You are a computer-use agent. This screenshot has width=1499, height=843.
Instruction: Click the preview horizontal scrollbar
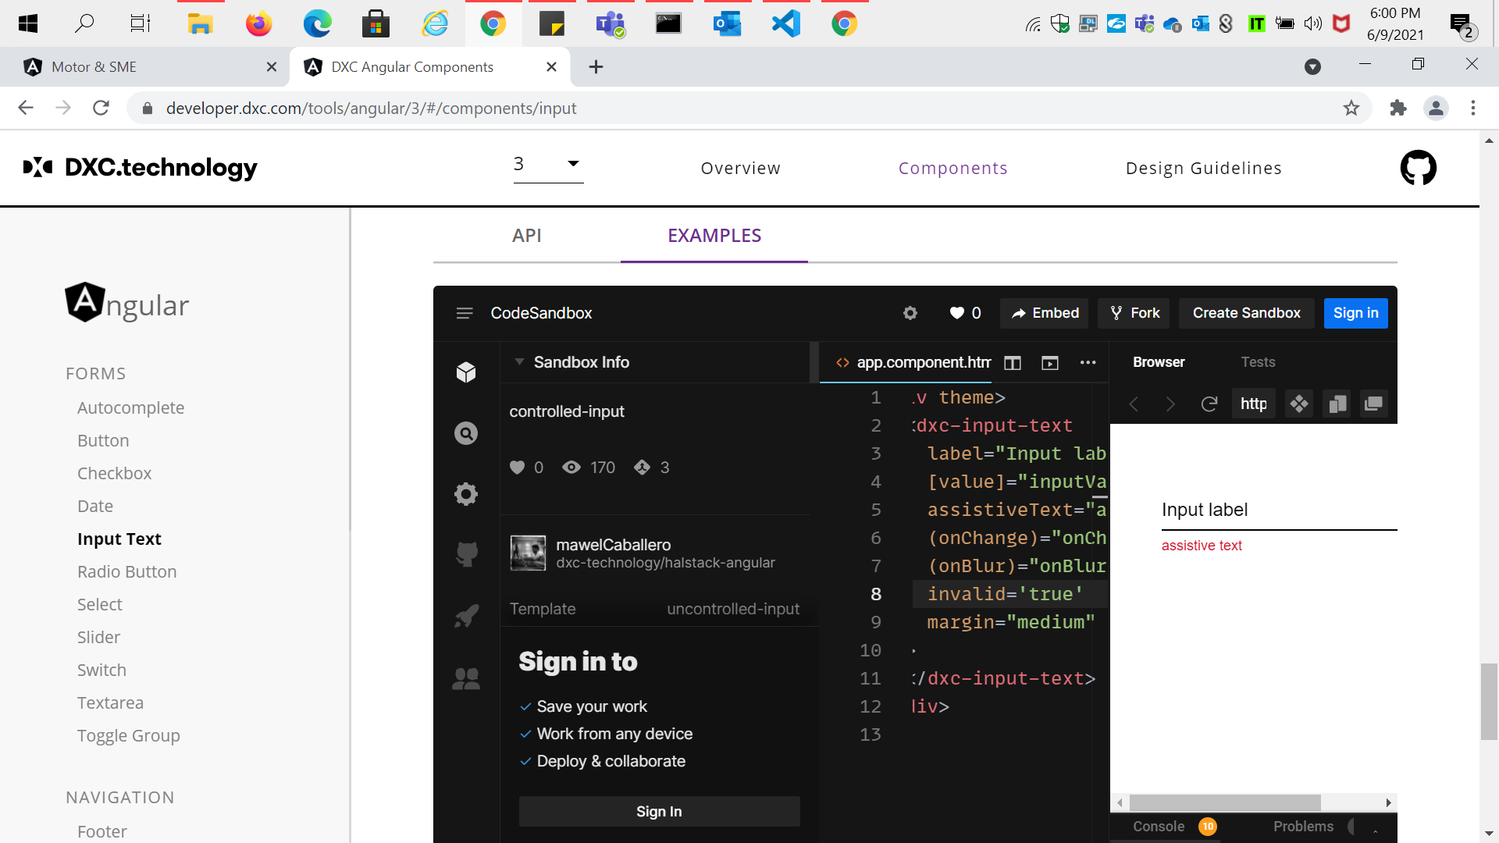(1224, 802)
